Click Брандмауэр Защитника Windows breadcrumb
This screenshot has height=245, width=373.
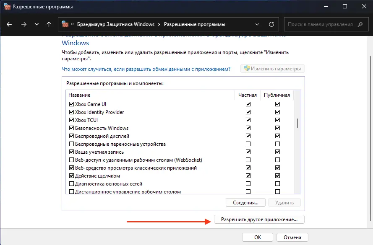[116, 24]
